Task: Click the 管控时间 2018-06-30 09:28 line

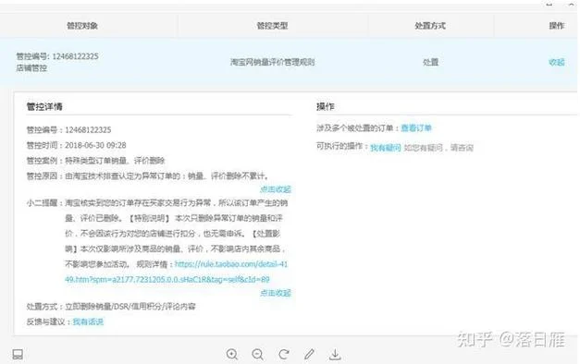Action: (x=76, y=145)
